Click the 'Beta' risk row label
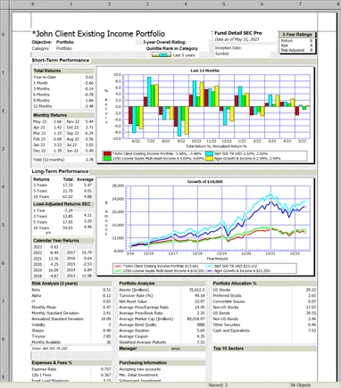The image size is (341, 388). pos(36,290)
